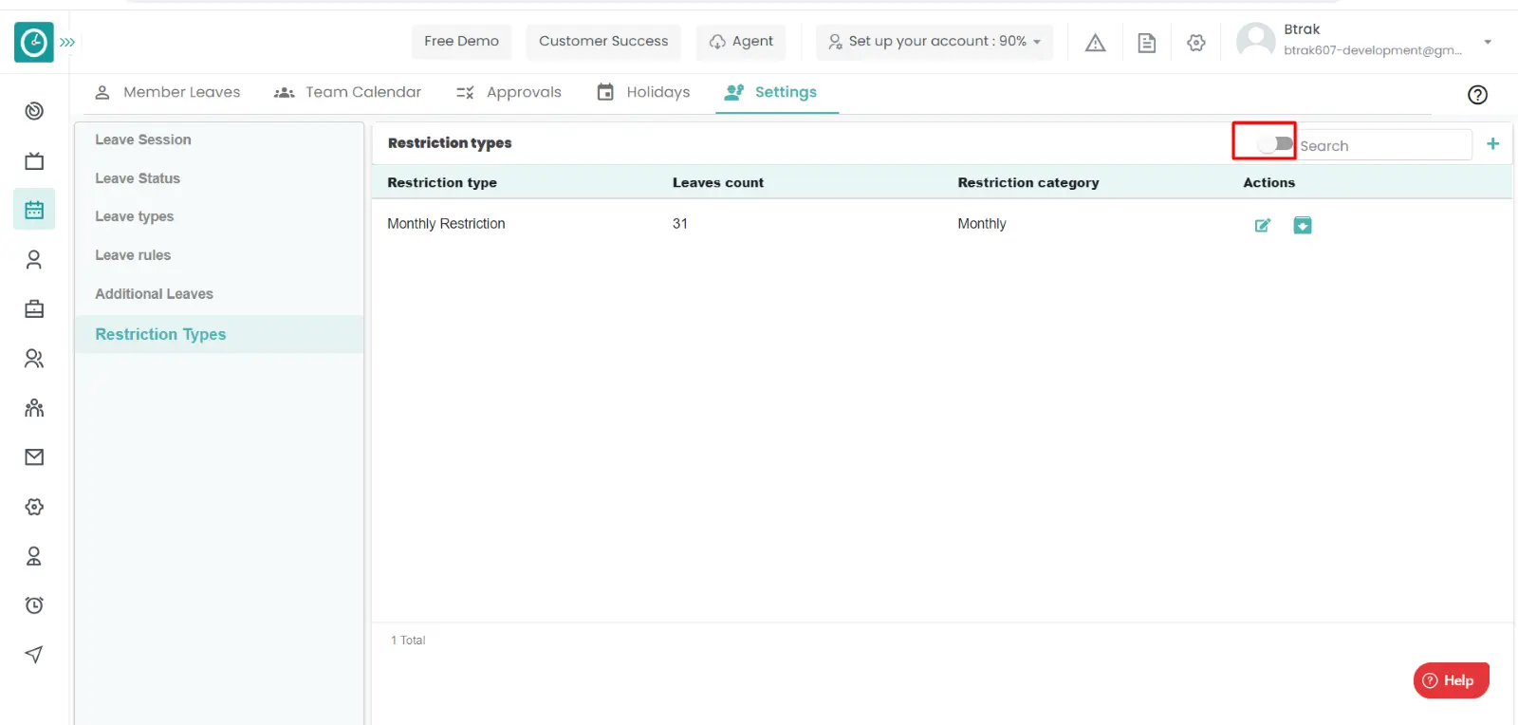
Task: Open the gear settings icon in header
Action: click(1196, 43)
